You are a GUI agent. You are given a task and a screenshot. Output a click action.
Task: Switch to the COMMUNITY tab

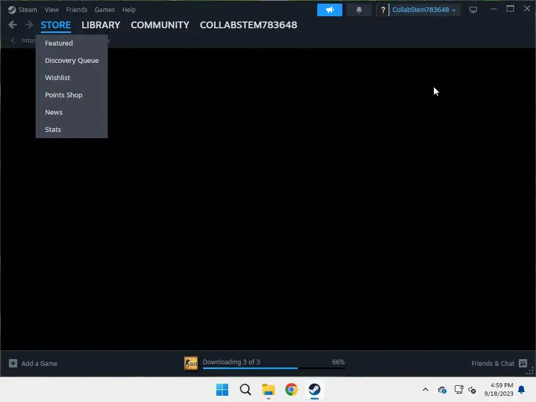coord(160,25)
